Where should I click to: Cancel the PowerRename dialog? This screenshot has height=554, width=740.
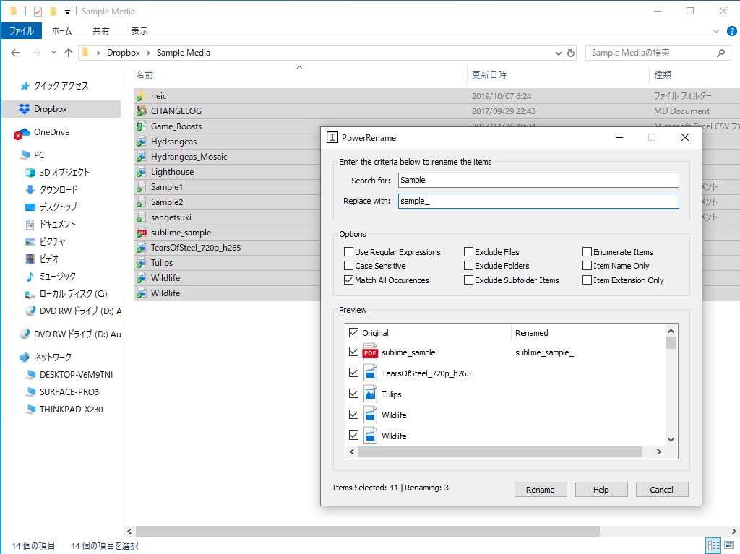coord(662,489)
